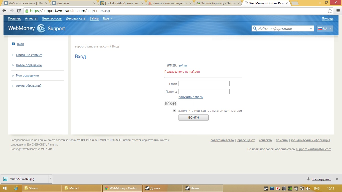
Task: Switch to the Яндекс залить фото tab
Action: pyautogui.click(x=170, y=3)
